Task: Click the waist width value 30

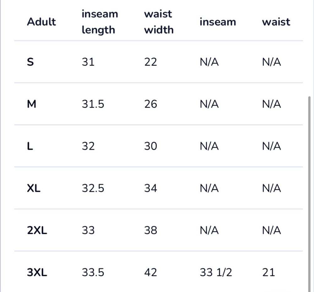Action: coord(150,146)
